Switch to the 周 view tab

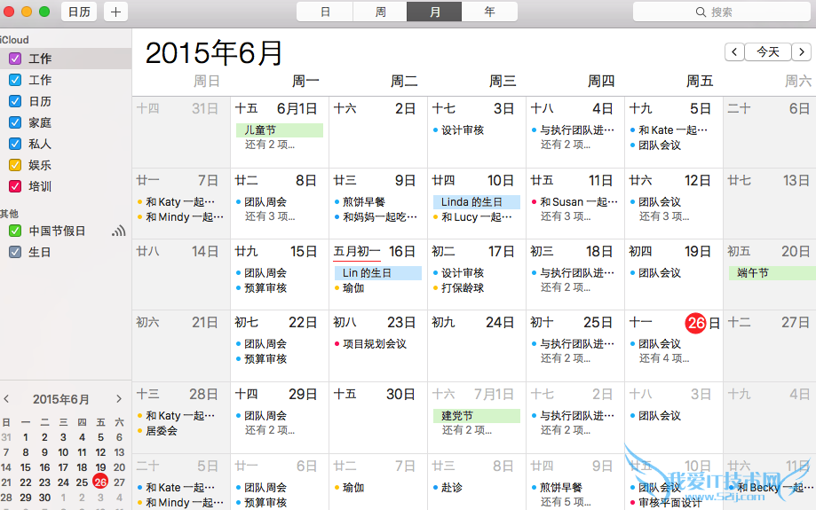(x=380, y=12)
